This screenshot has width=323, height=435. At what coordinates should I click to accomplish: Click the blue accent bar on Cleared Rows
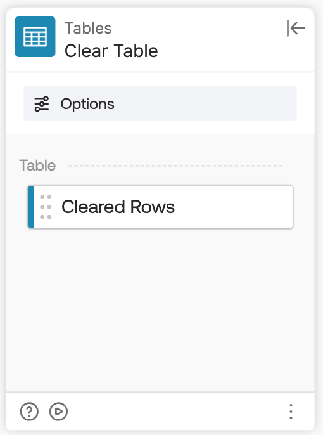coord(31,207)
